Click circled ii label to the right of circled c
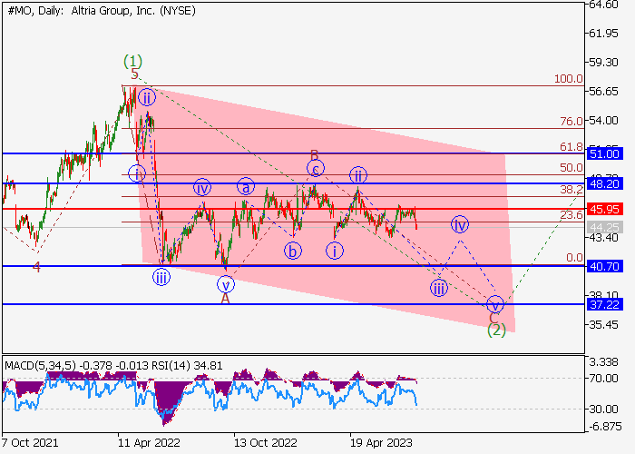Image resolution: width=635 pixels, height=454 pixels. [x=358, y=175]
